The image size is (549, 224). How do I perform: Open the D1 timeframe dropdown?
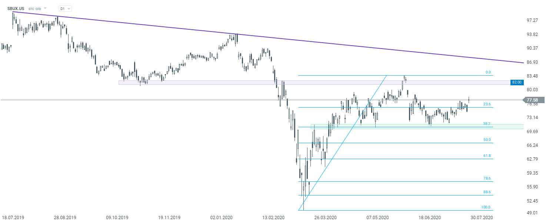[x=65, y=8]
